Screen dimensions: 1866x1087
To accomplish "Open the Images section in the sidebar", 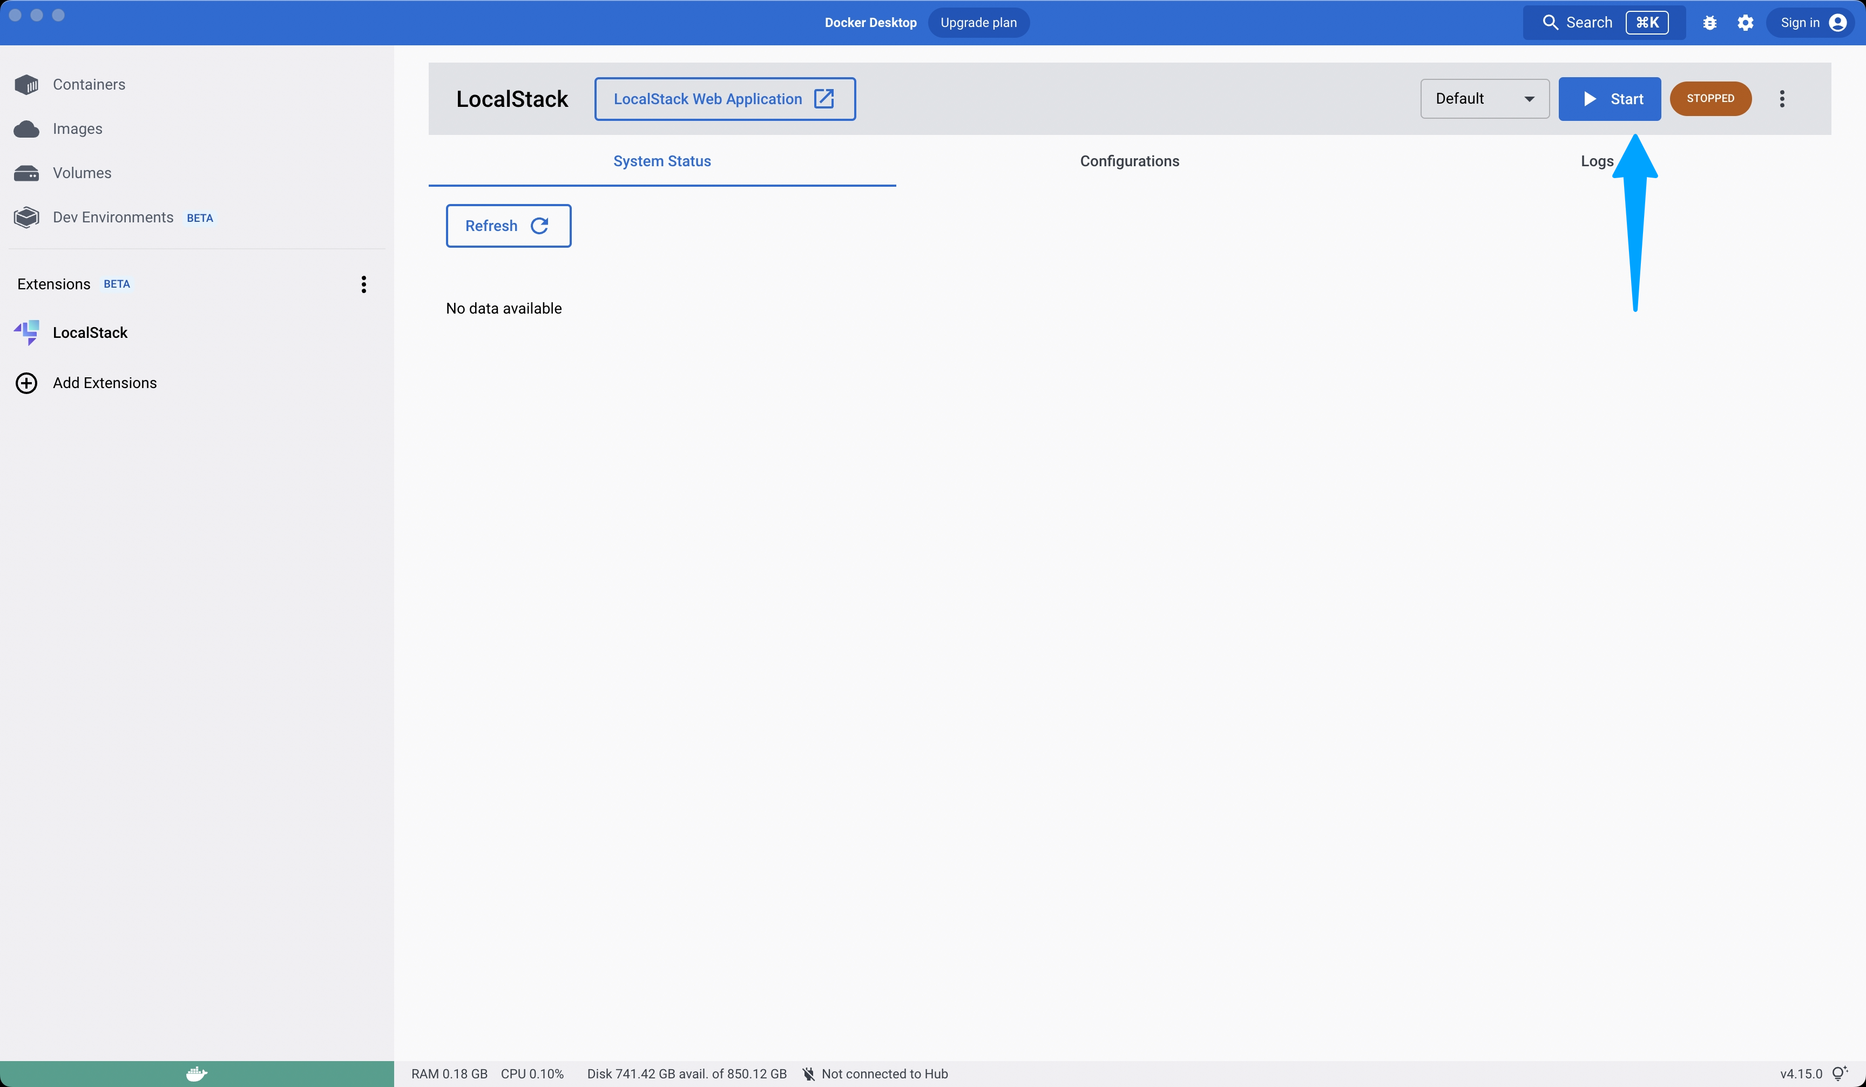I will (x=77, y=128).
